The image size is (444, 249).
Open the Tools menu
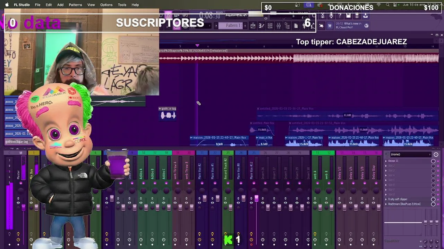pos(122,5)
